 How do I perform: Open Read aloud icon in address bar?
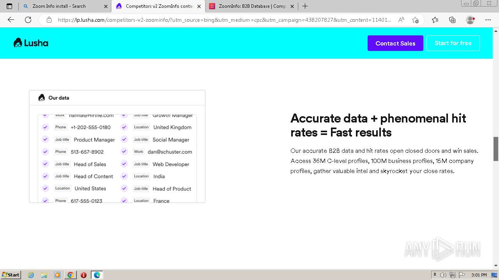tap(401, 20)
